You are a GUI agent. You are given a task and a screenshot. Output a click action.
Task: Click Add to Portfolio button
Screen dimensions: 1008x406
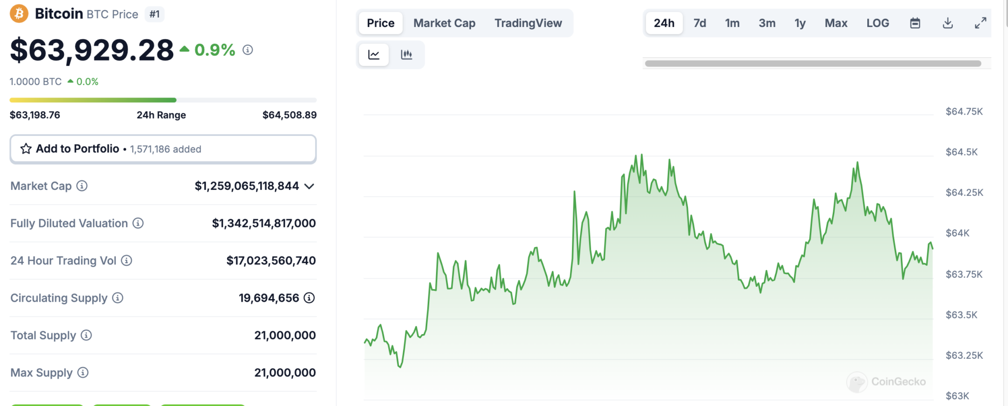coord(163,149)
